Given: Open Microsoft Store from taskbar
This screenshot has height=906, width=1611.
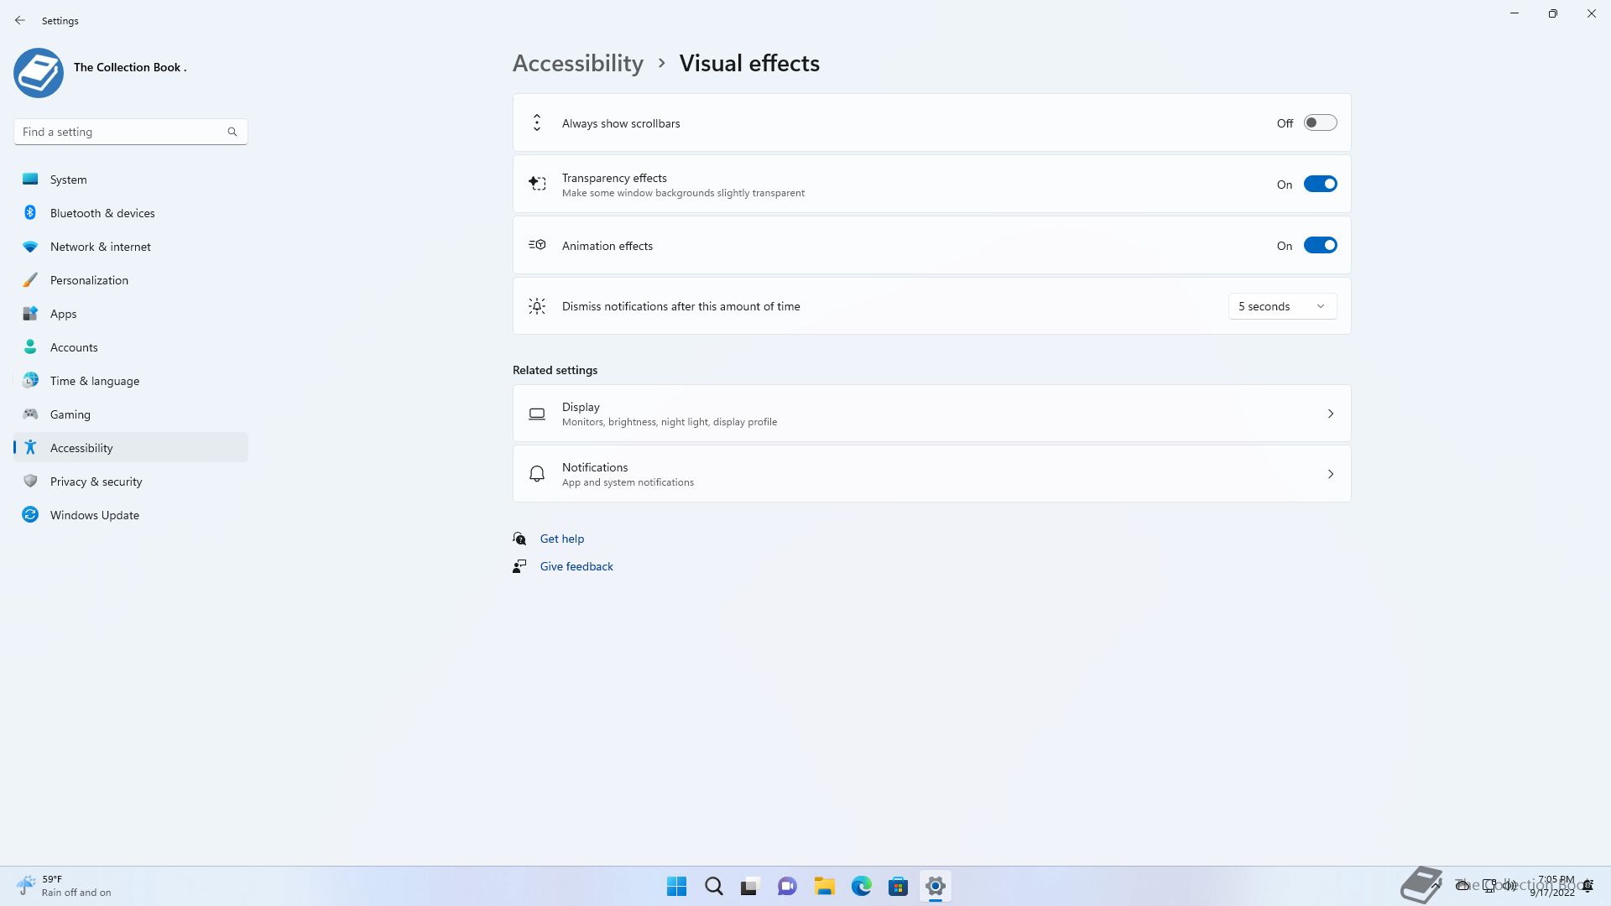Looking at the screenshot, I should point(898,886).
